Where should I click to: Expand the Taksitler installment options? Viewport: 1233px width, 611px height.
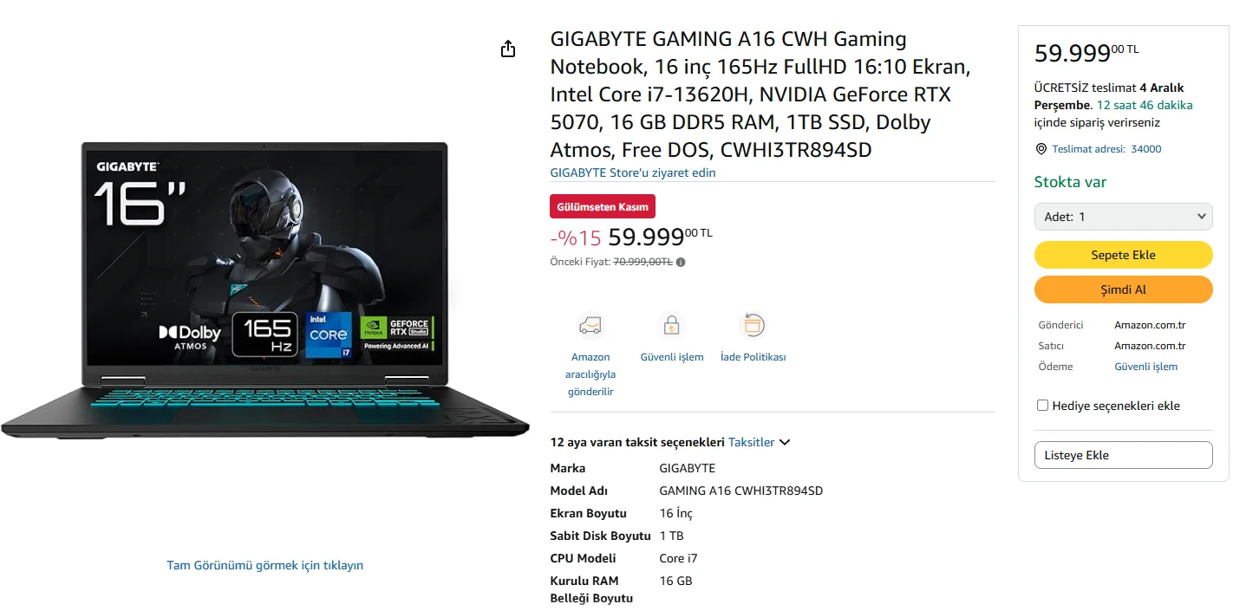click(x=759, y=442)
